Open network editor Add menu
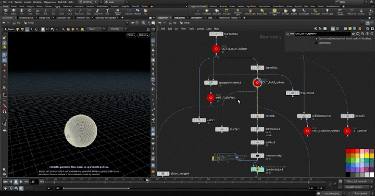 point(162,29)
